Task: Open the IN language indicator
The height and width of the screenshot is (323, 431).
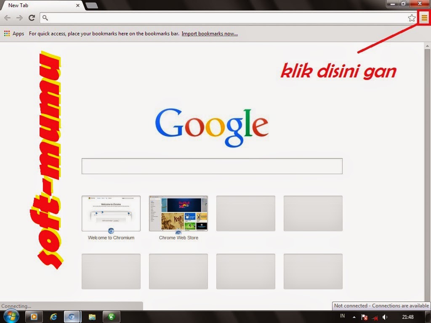Action: pos(342,316)
